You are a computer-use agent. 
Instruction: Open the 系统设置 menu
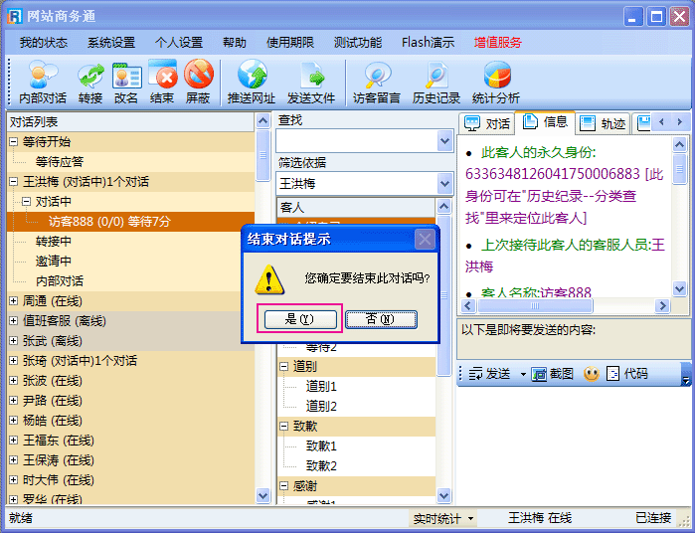110,43
